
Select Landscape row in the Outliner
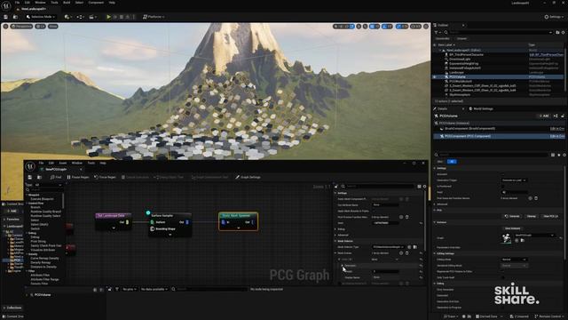pyautogui.click(x=498, y=73)
